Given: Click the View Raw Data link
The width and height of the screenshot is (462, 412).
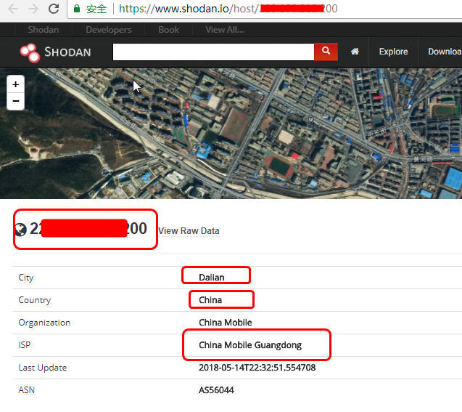Looking at the screenshot, I should click(x=189, y=231).
